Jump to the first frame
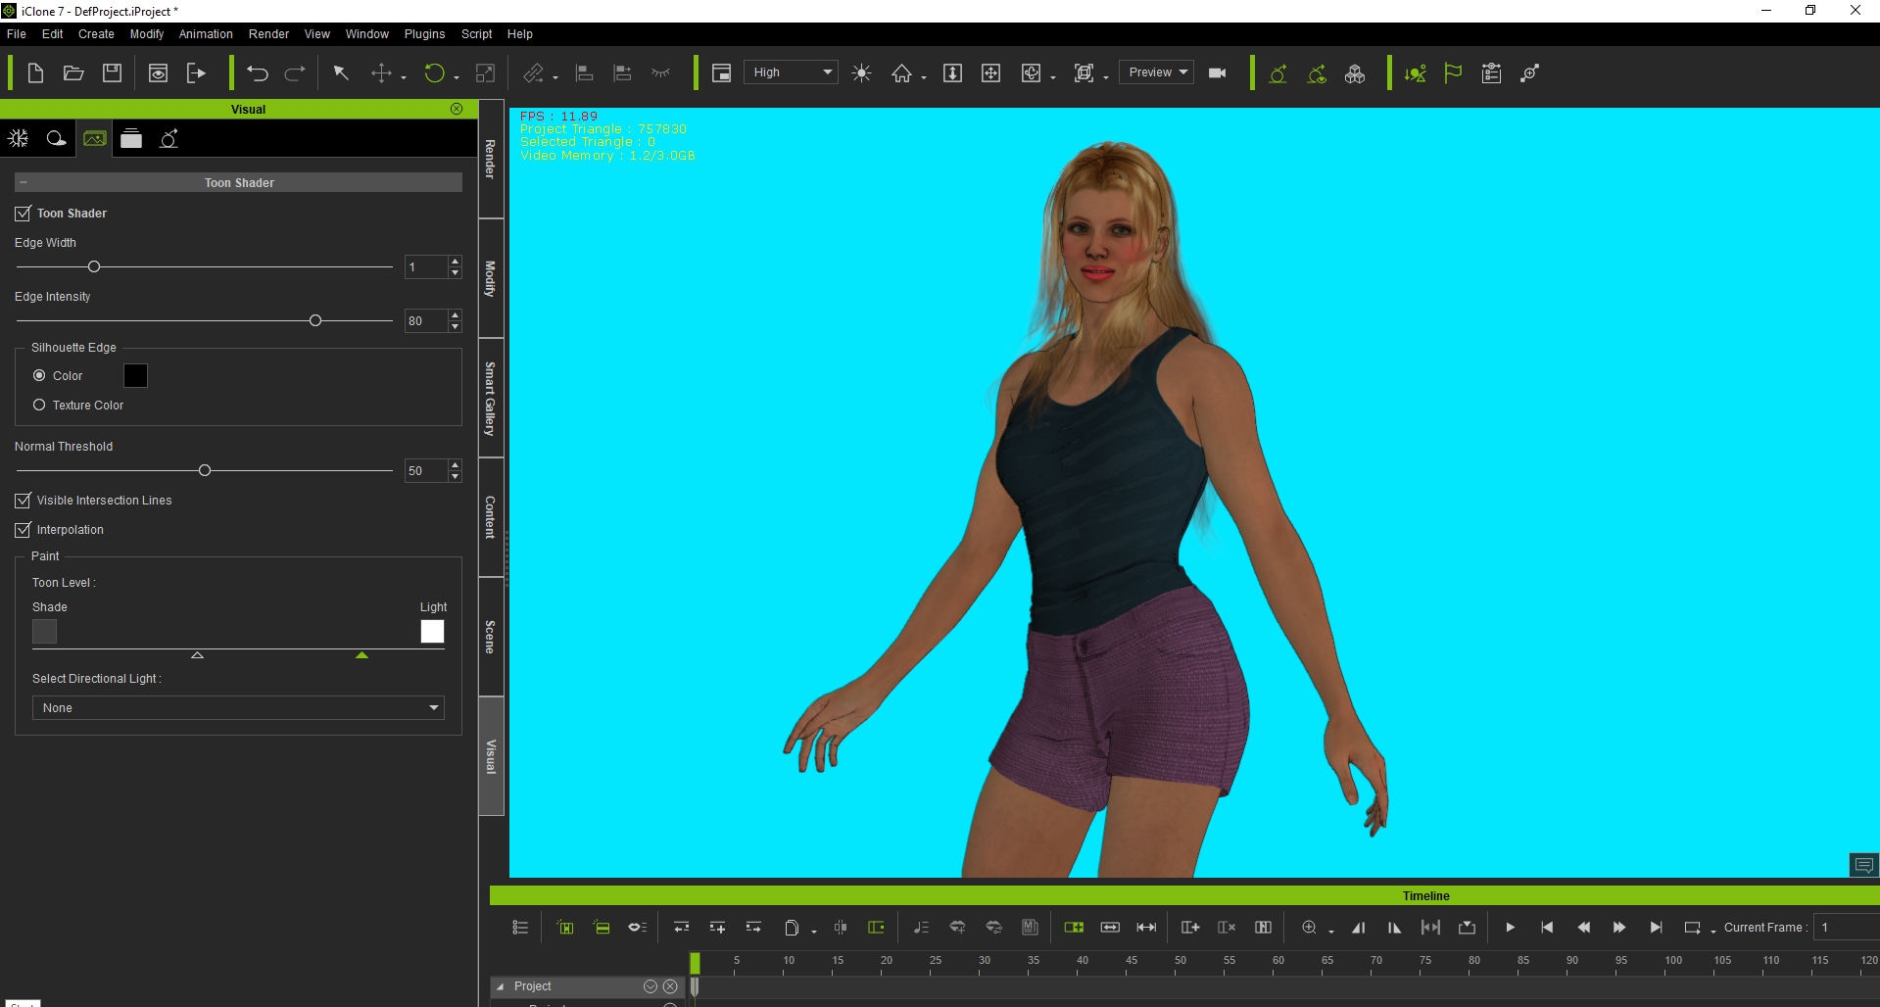The width and height of the screenshot is (1880, 1007). 1547,928
